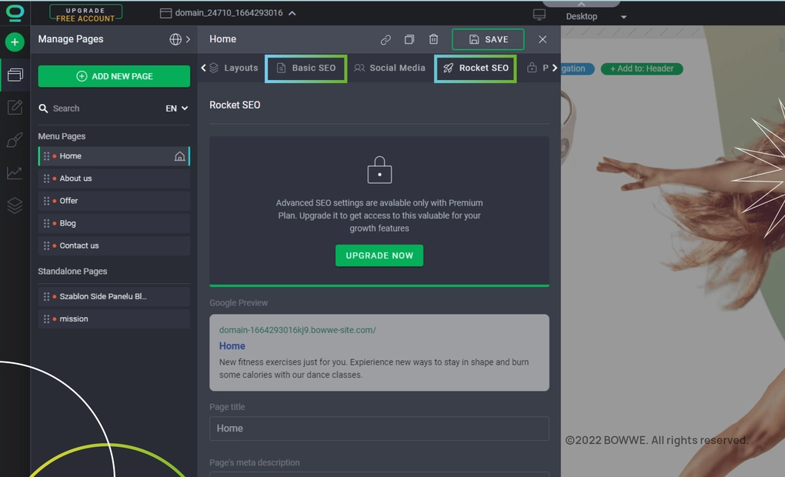Close the Home page settings panel
The image size is (785, 477).
tap(543, 39)
